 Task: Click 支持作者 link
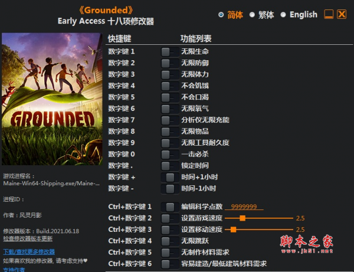point(14,269)
